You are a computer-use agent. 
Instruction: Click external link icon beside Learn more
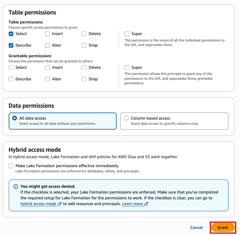point(146,204)
